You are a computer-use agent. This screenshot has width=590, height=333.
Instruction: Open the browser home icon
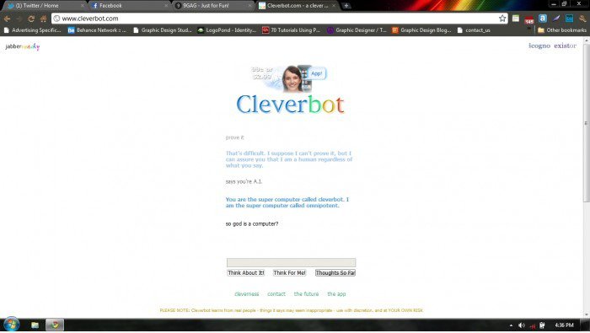43,19
